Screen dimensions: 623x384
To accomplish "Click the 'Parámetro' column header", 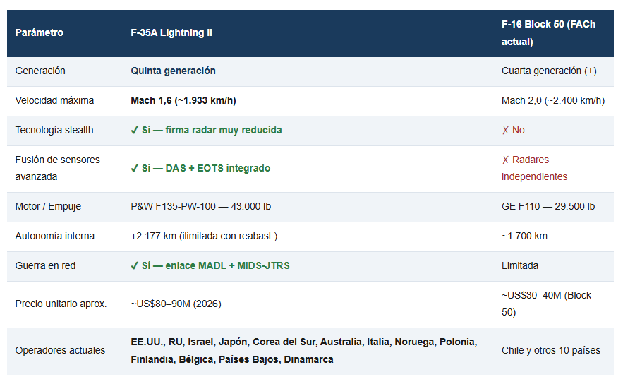I will tap(40, 32).
